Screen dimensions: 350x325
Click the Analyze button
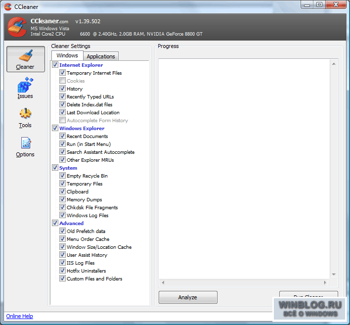(x=188, y=297)
